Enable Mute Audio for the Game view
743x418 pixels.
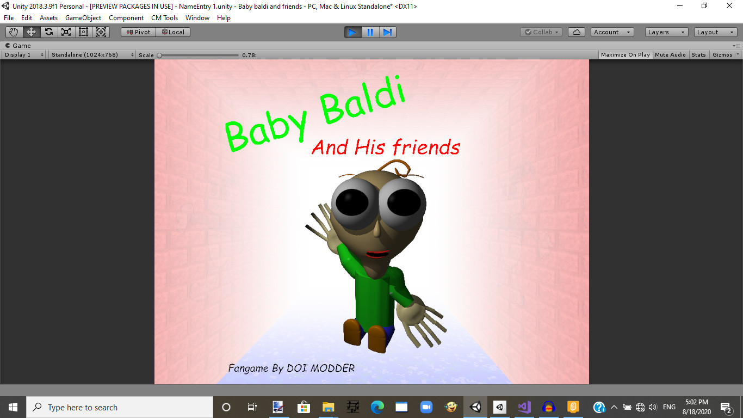tap(670, 54)
